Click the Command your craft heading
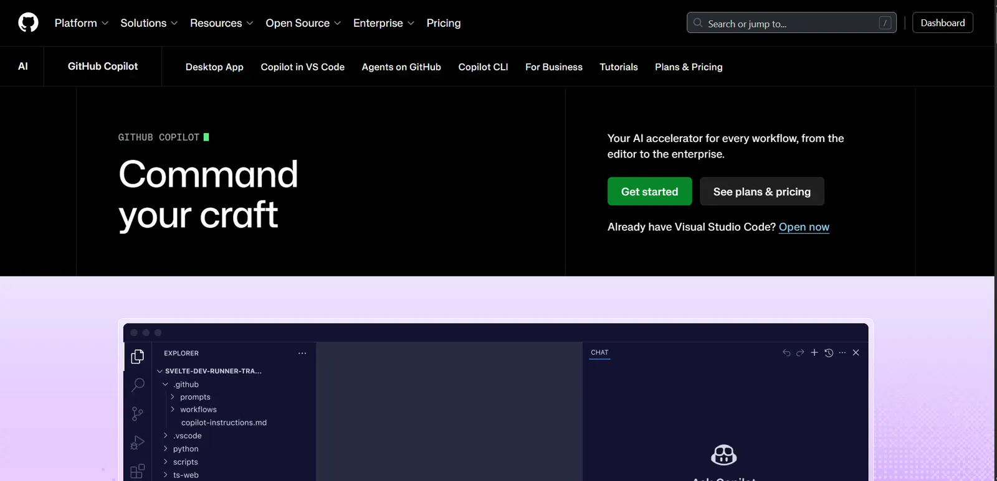 (x=208, y=194)
